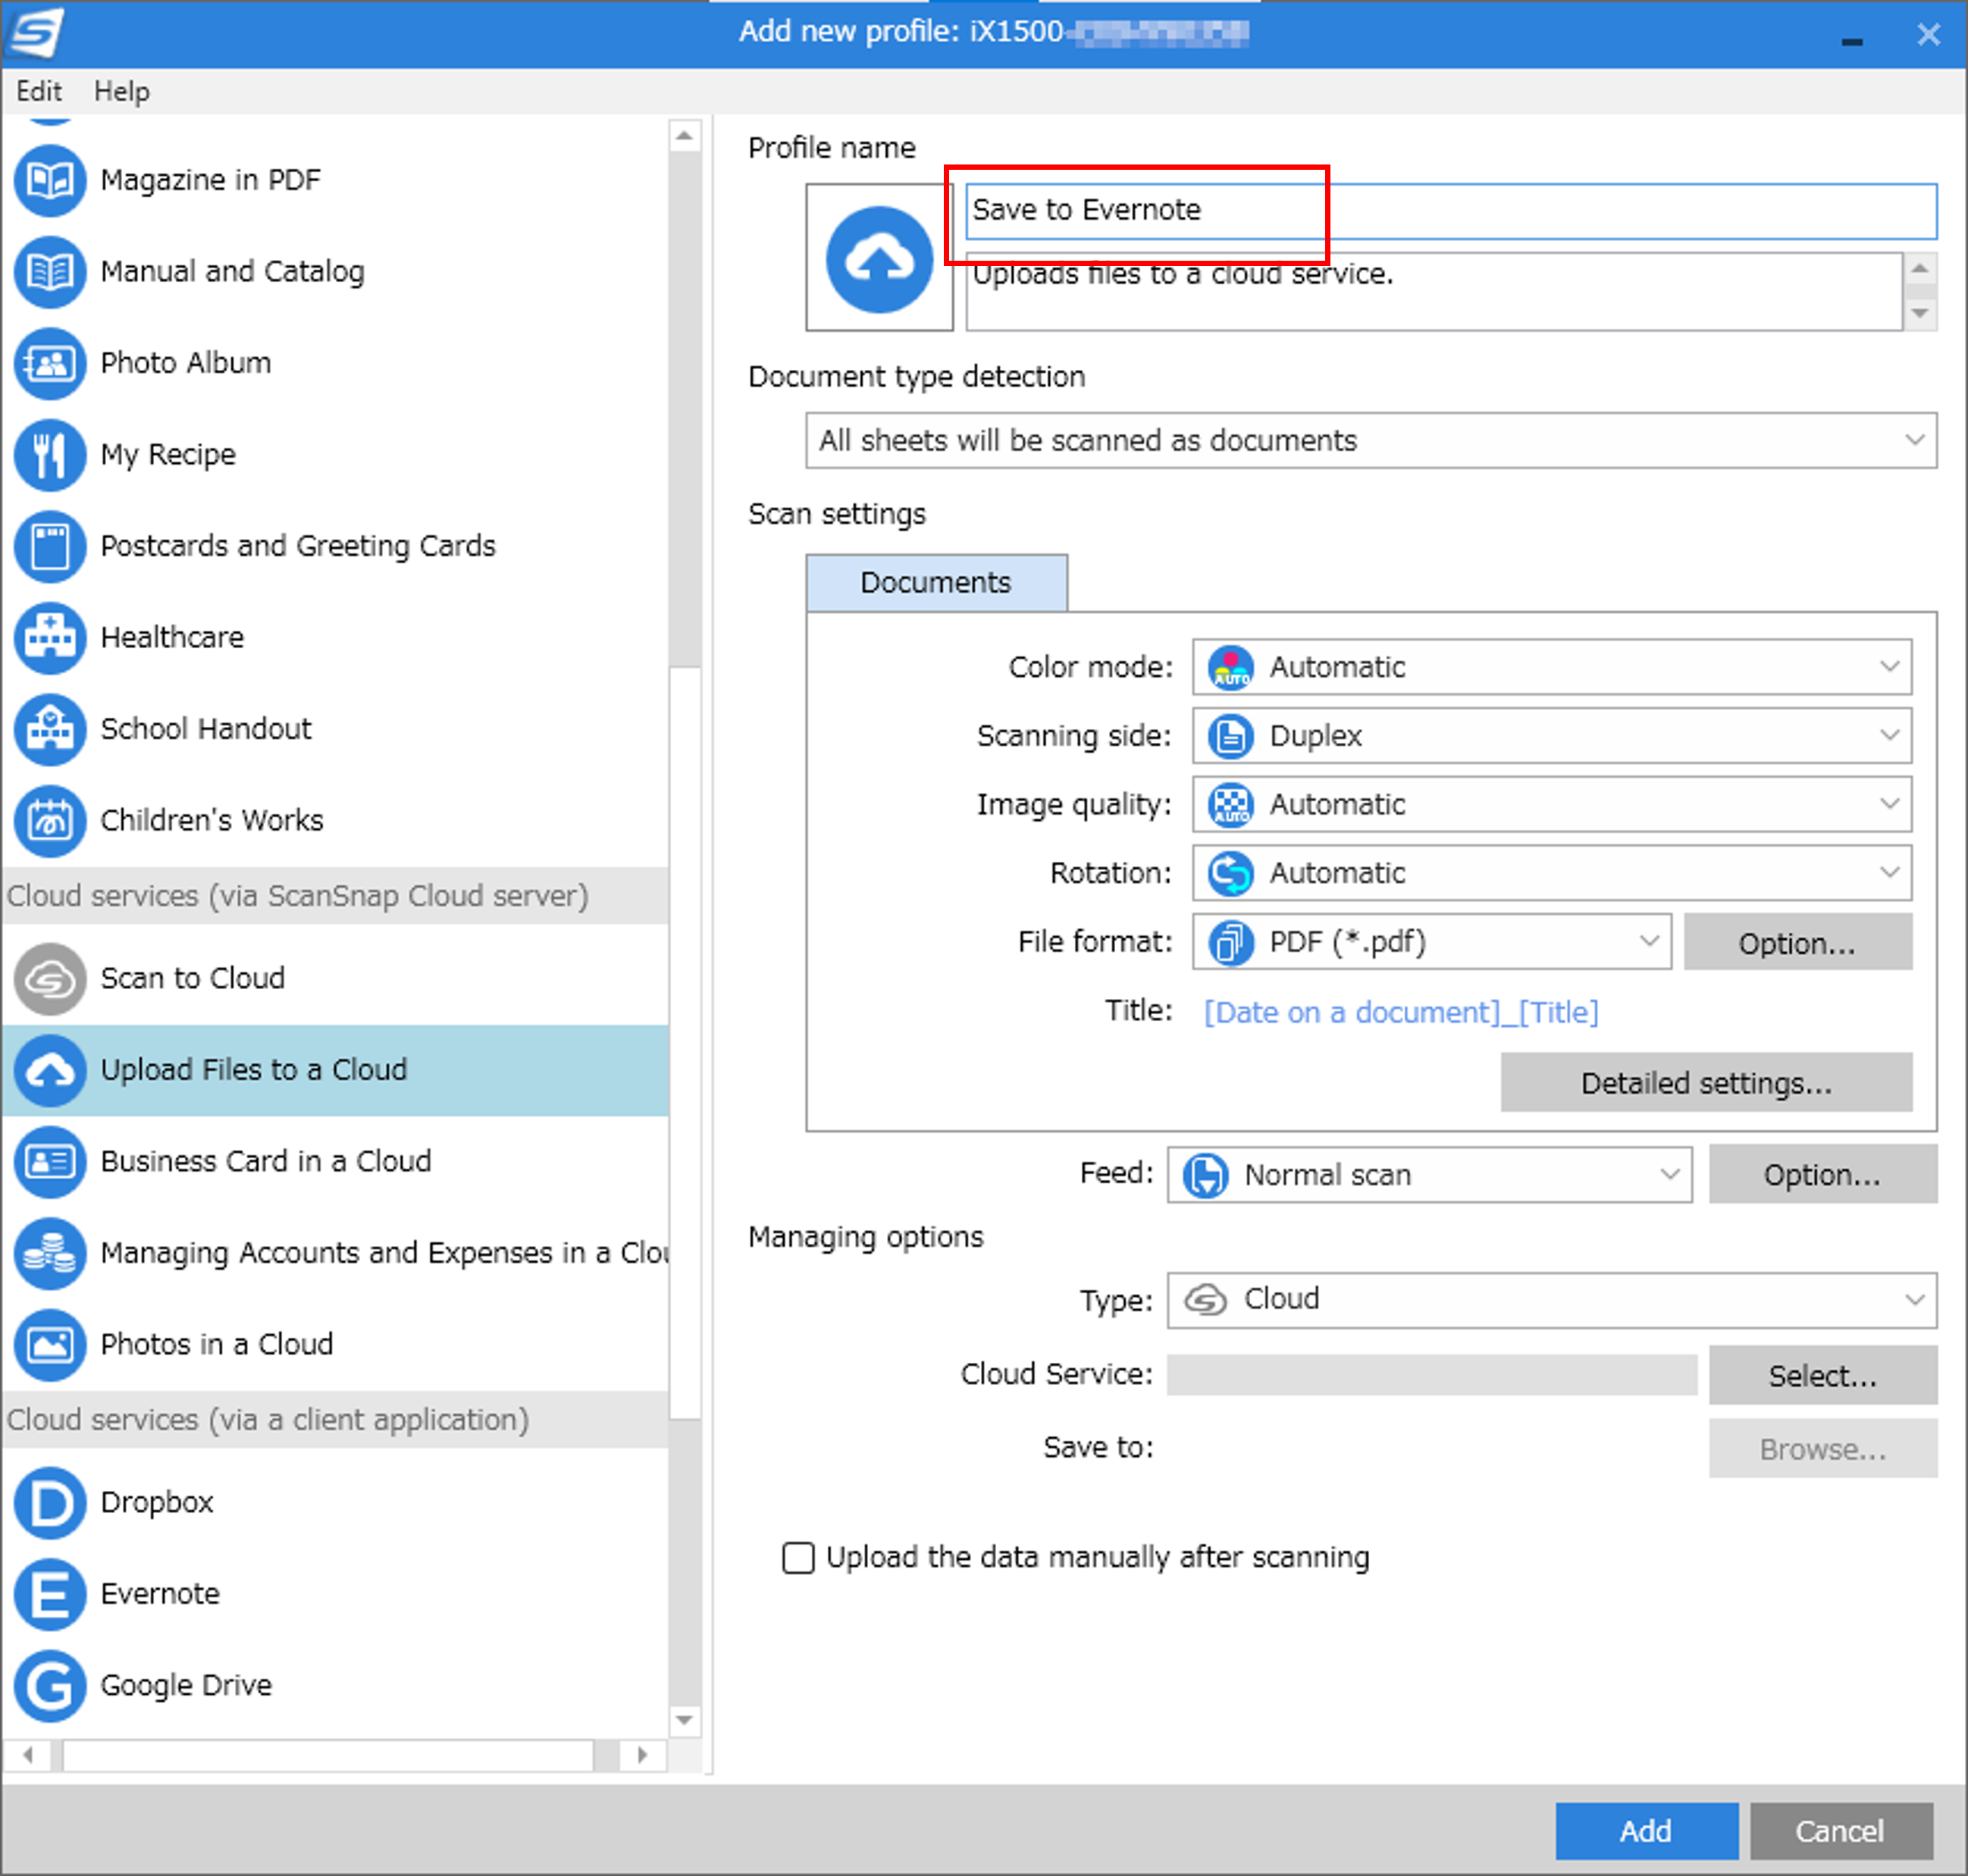Select the Upload Files to a Cloud icon
The image size is (1968, 1876).
click(49, 1071)
